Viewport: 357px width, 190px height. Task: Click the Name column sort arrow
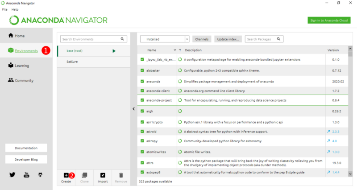[175, 50]
